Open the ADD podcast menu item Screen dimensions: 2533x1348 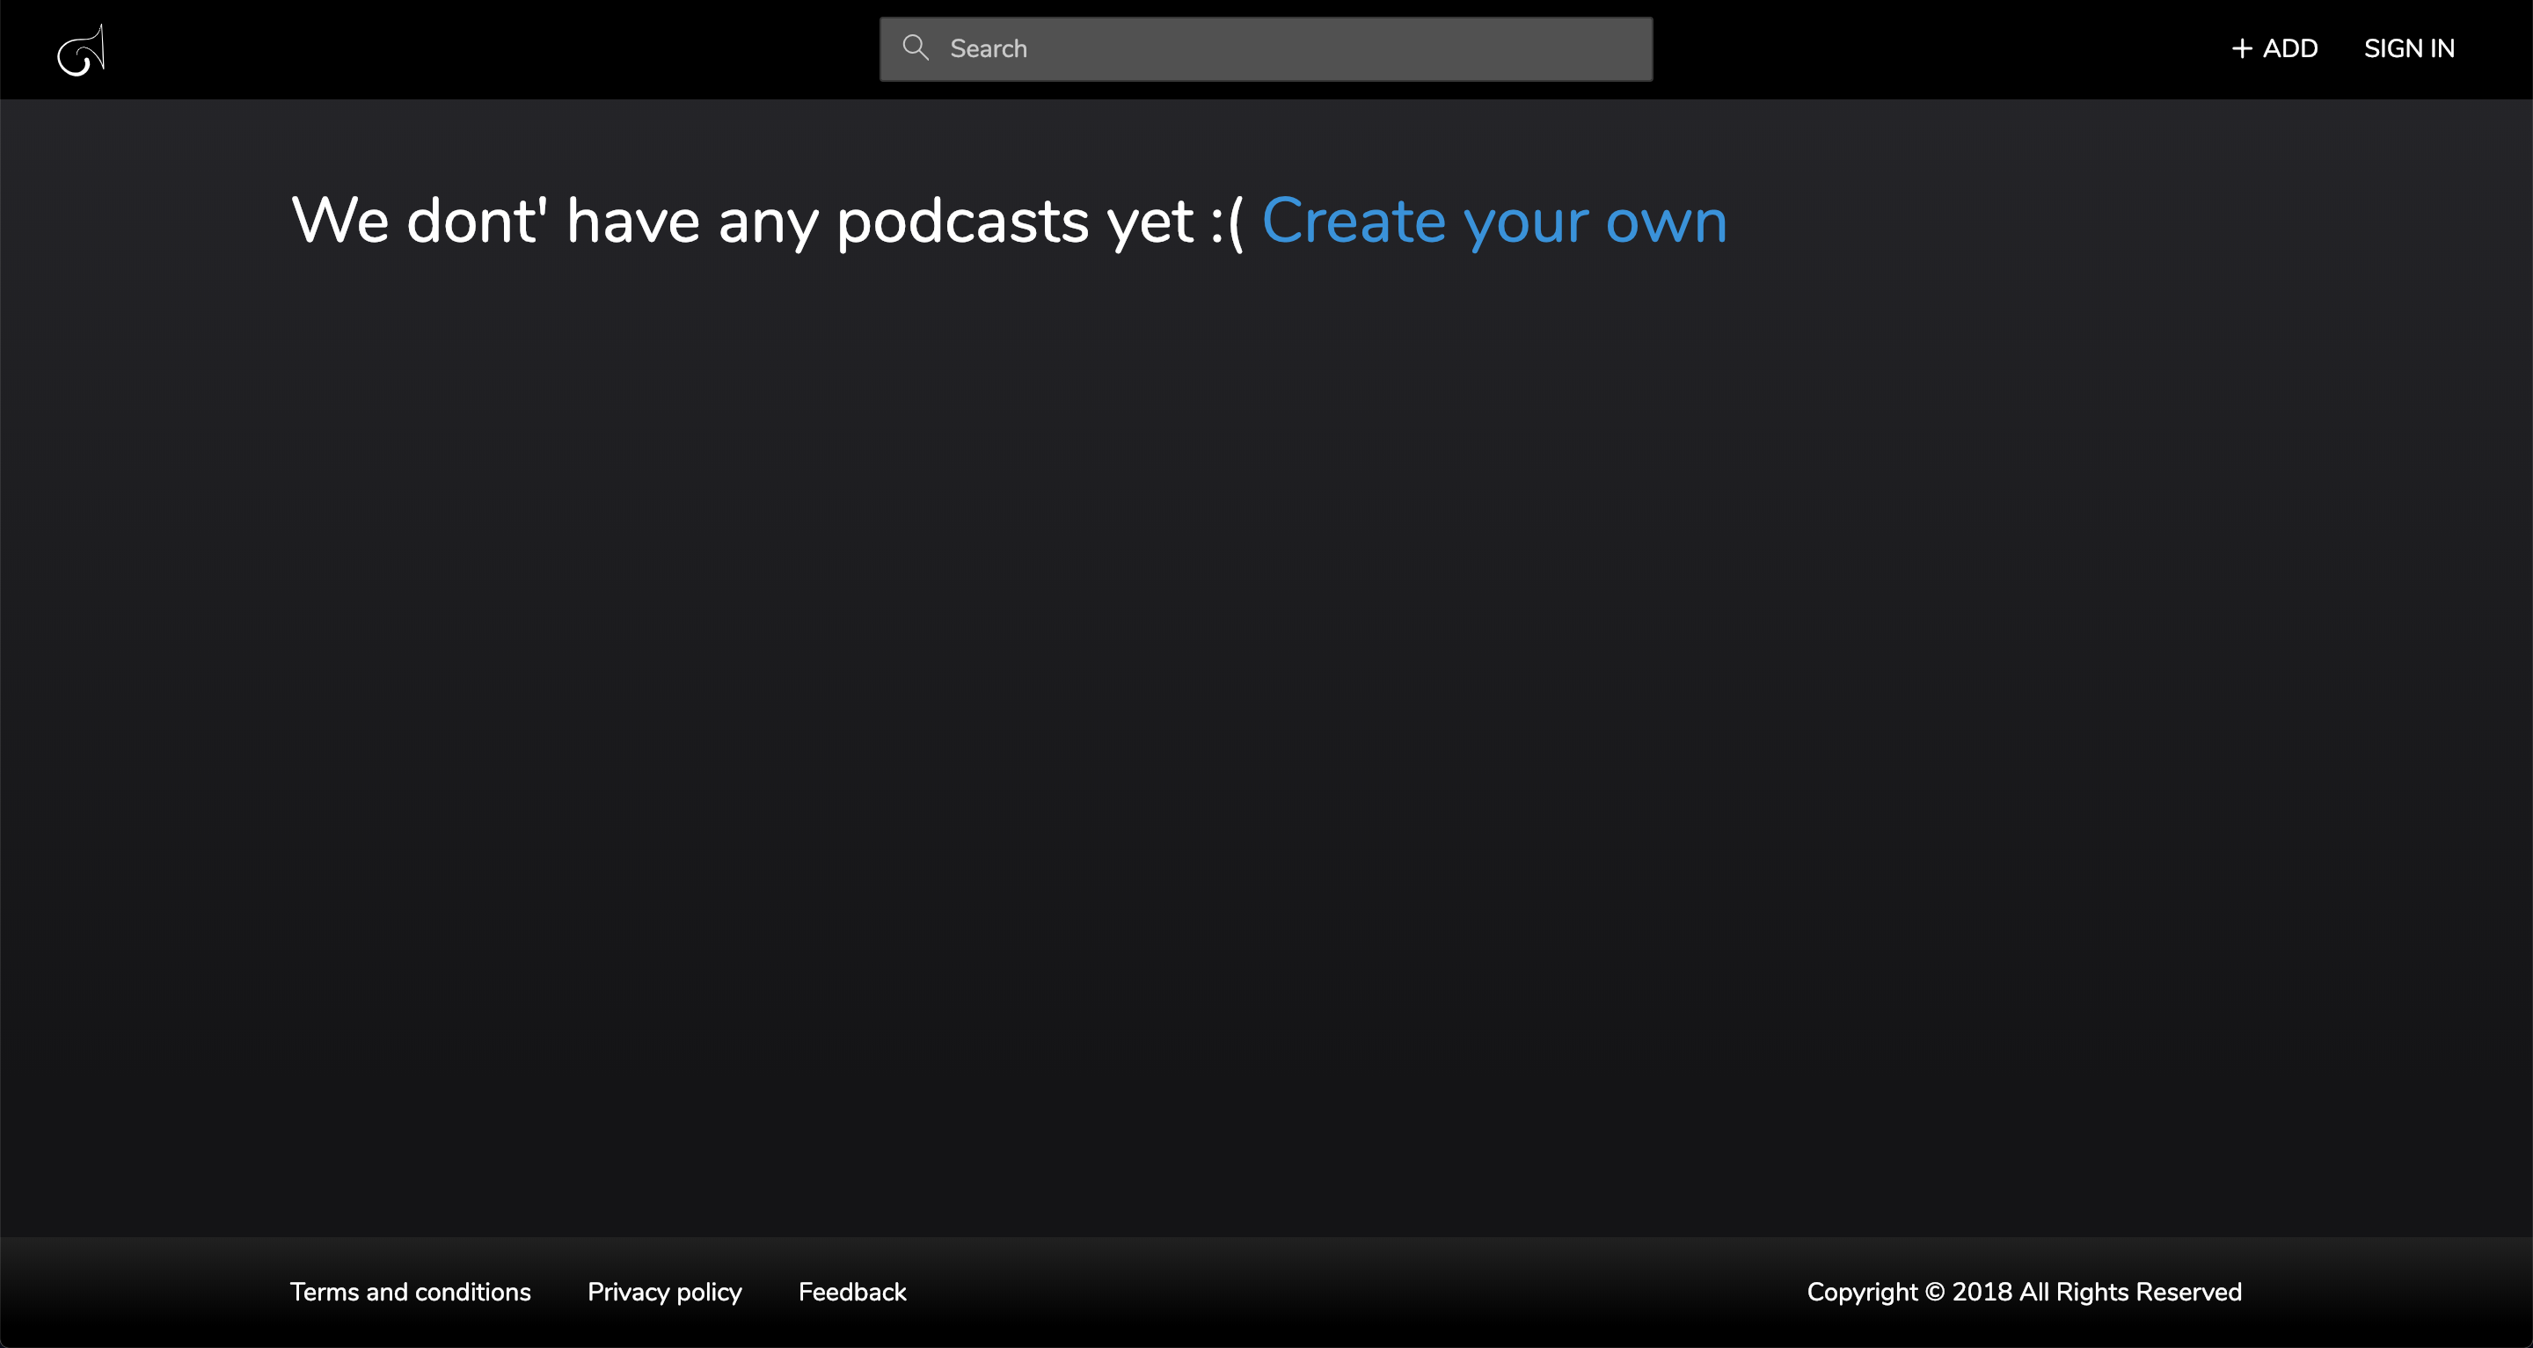pyautogui.click(x=2289, y=49)
